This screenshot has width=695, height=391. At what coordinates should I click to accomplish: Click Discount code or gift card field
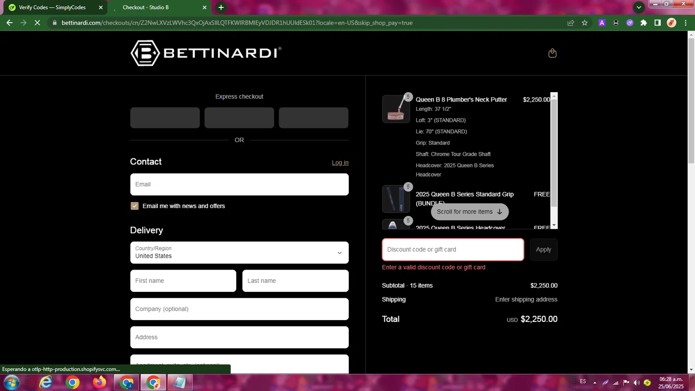453,250
